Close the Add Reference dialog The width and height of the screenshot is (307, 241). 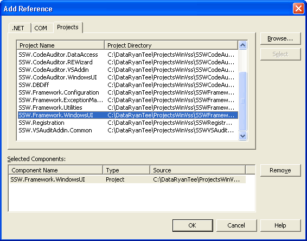pos(298,9)
